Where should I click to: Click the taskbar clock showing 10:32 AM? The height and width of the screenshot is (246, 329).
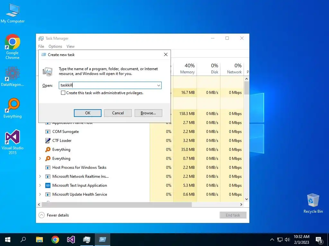pyautogui.click(x=301, y=240)
